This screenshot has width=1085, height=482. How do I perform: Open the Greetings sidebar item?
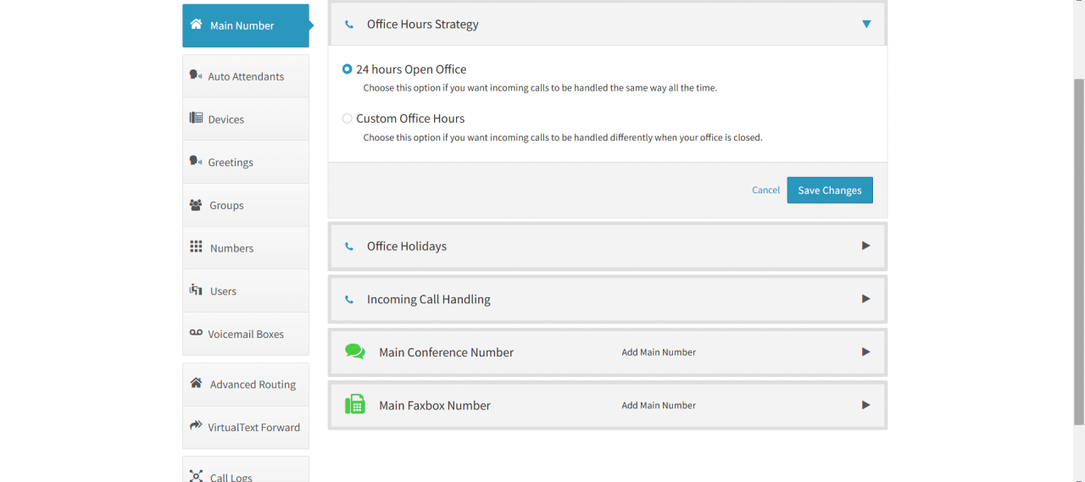click(246, 163)
